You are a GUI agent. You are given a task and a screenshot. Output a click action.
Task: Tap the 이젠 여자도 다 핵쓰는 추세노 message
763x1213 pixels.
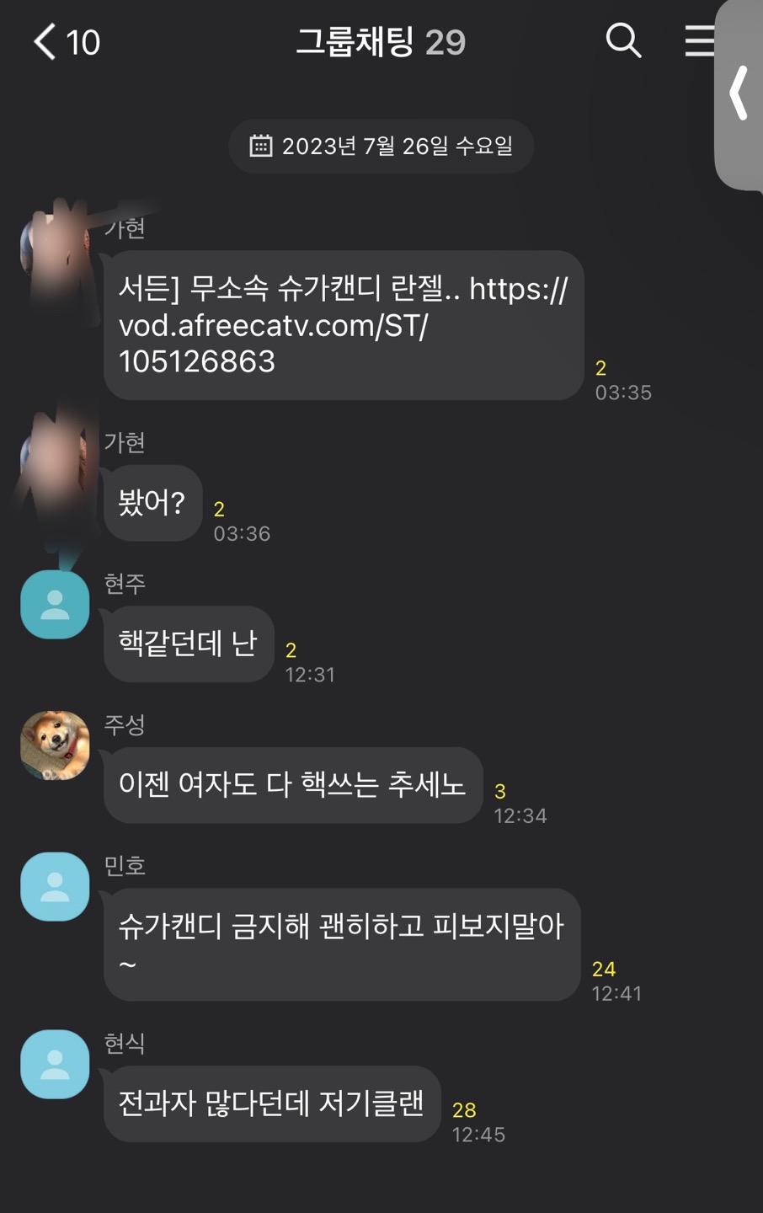click(x=293, y=785)
